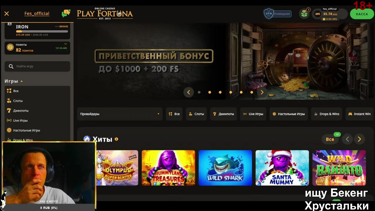Image resolution: width=375 pixels, height=211 pixels.
Task: Select the first banner slide dot
Action: [199, 92]
